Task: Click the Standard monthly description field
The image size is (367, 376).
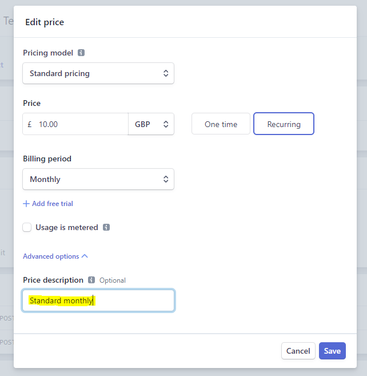Action: [x=98, y=300]
